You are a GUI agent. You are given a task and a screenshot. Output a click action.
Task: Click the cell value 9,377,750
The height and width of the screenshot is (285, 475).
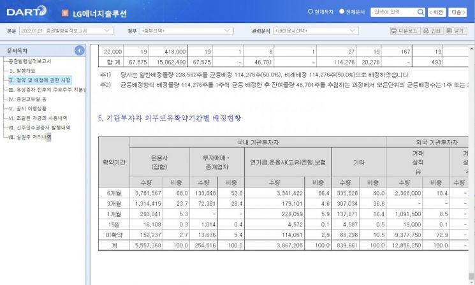tap(408, 235)
